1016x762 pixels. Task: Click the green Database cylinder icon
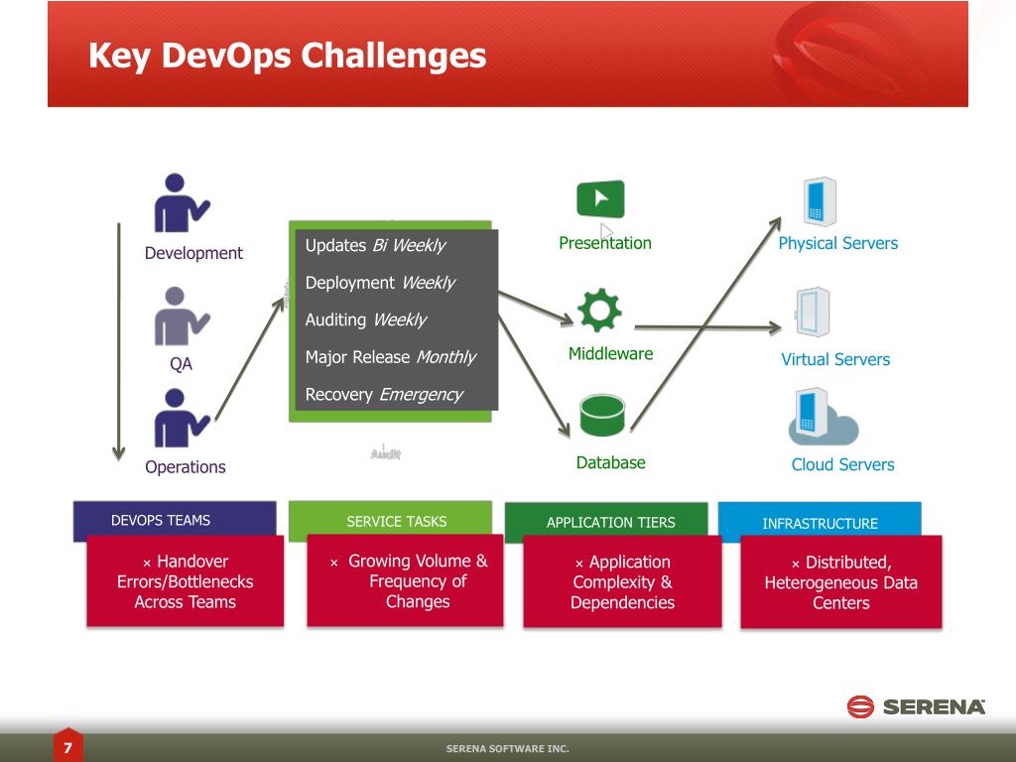602,416
